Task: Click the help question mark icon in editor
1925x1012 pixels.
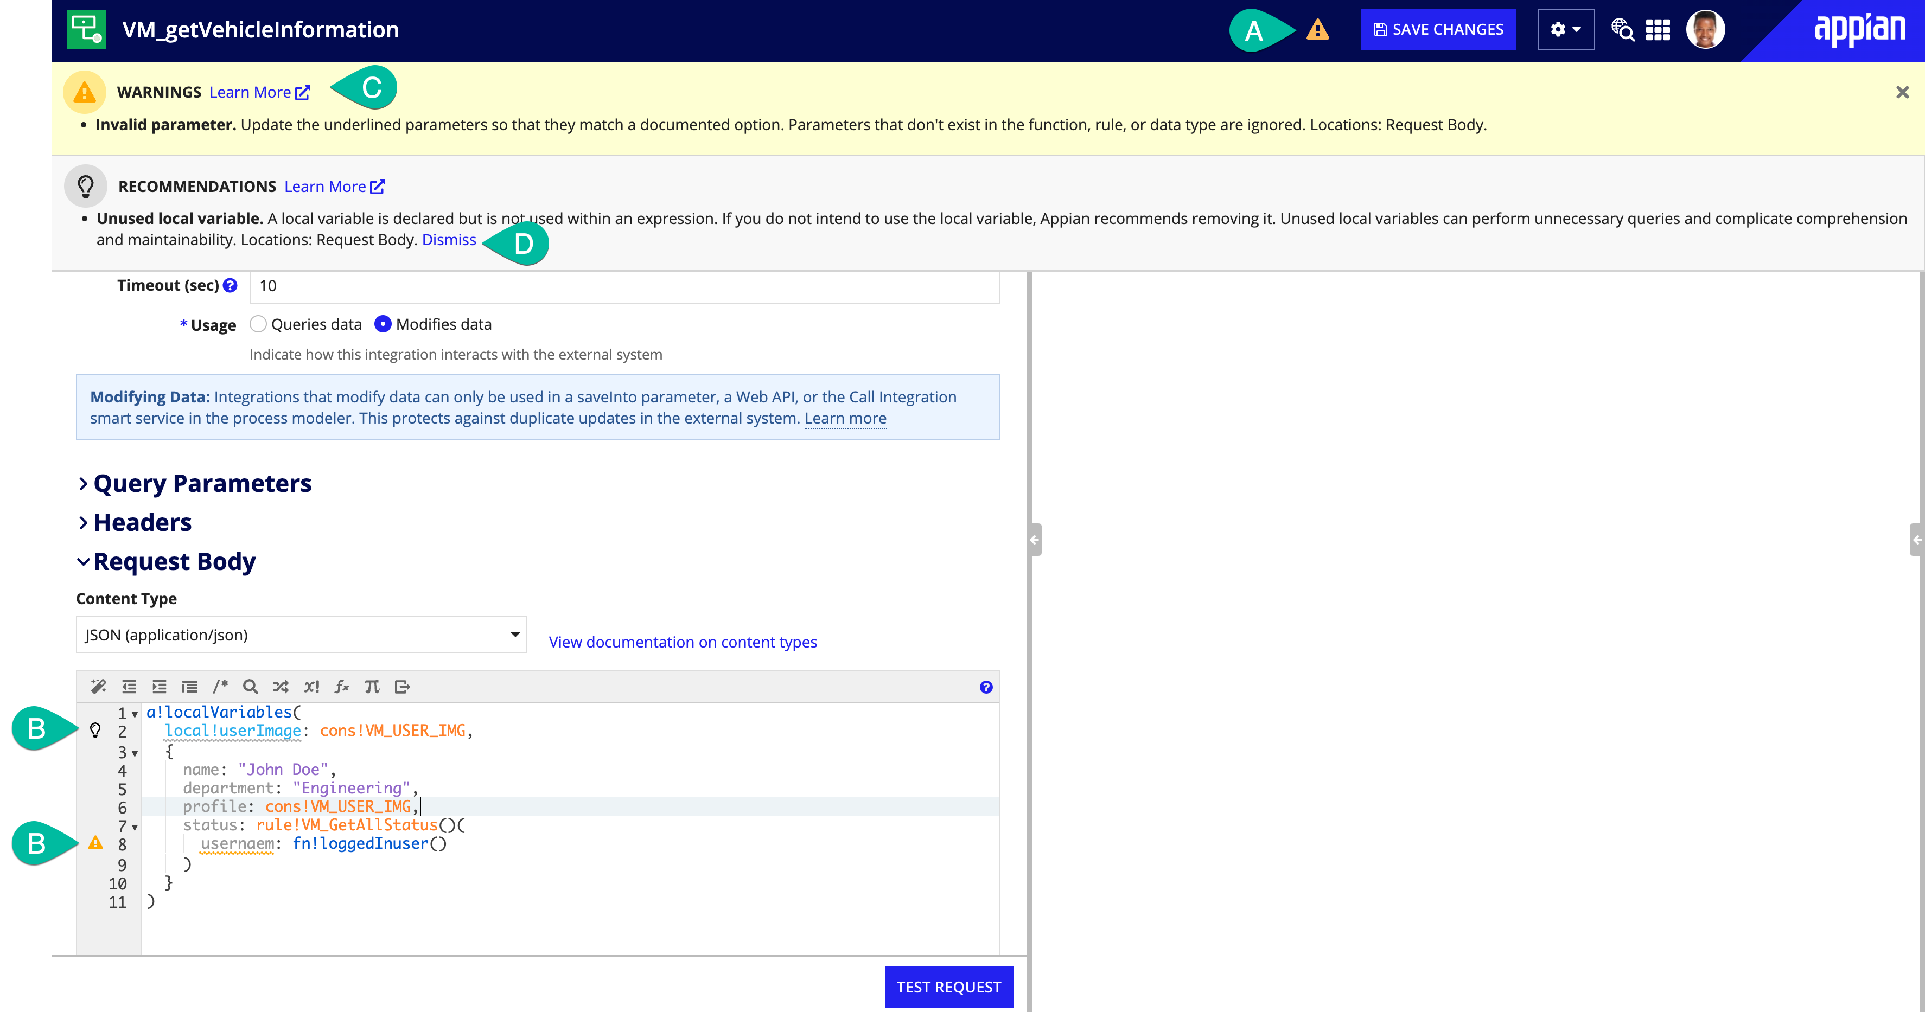Action: [x=987, y=686]
